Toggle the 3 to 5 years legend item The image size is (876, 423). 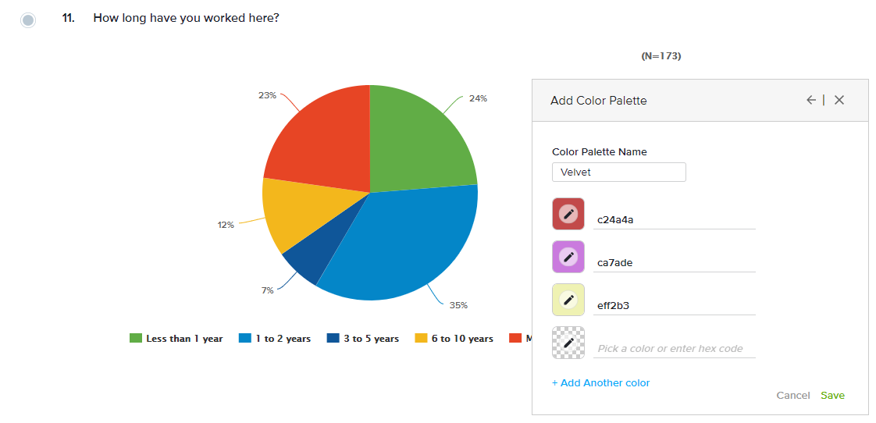[363, 339]
